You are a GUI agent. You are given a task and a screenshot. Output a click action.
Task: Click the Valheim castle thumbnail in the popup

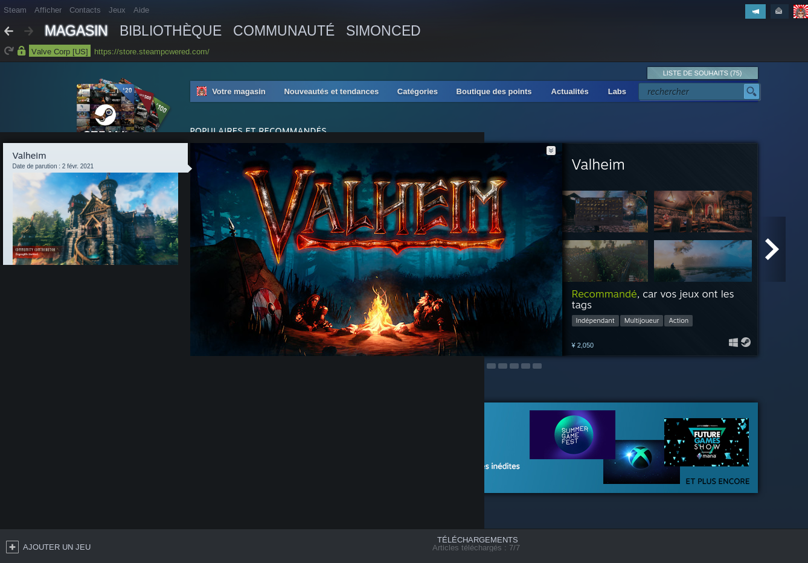coord(95,218)
